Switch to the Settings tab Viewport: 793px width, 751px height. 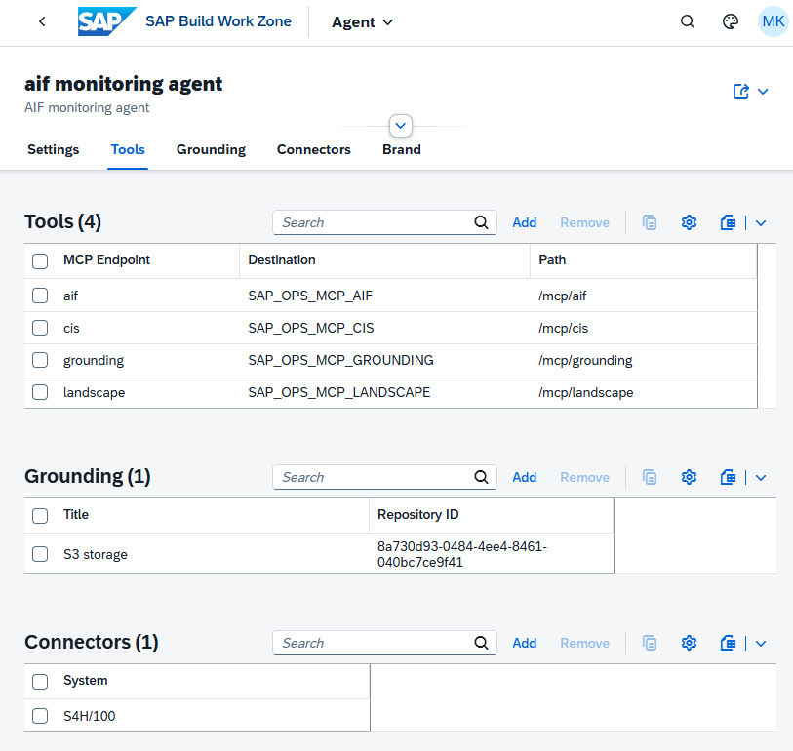[x=53, y=149]
